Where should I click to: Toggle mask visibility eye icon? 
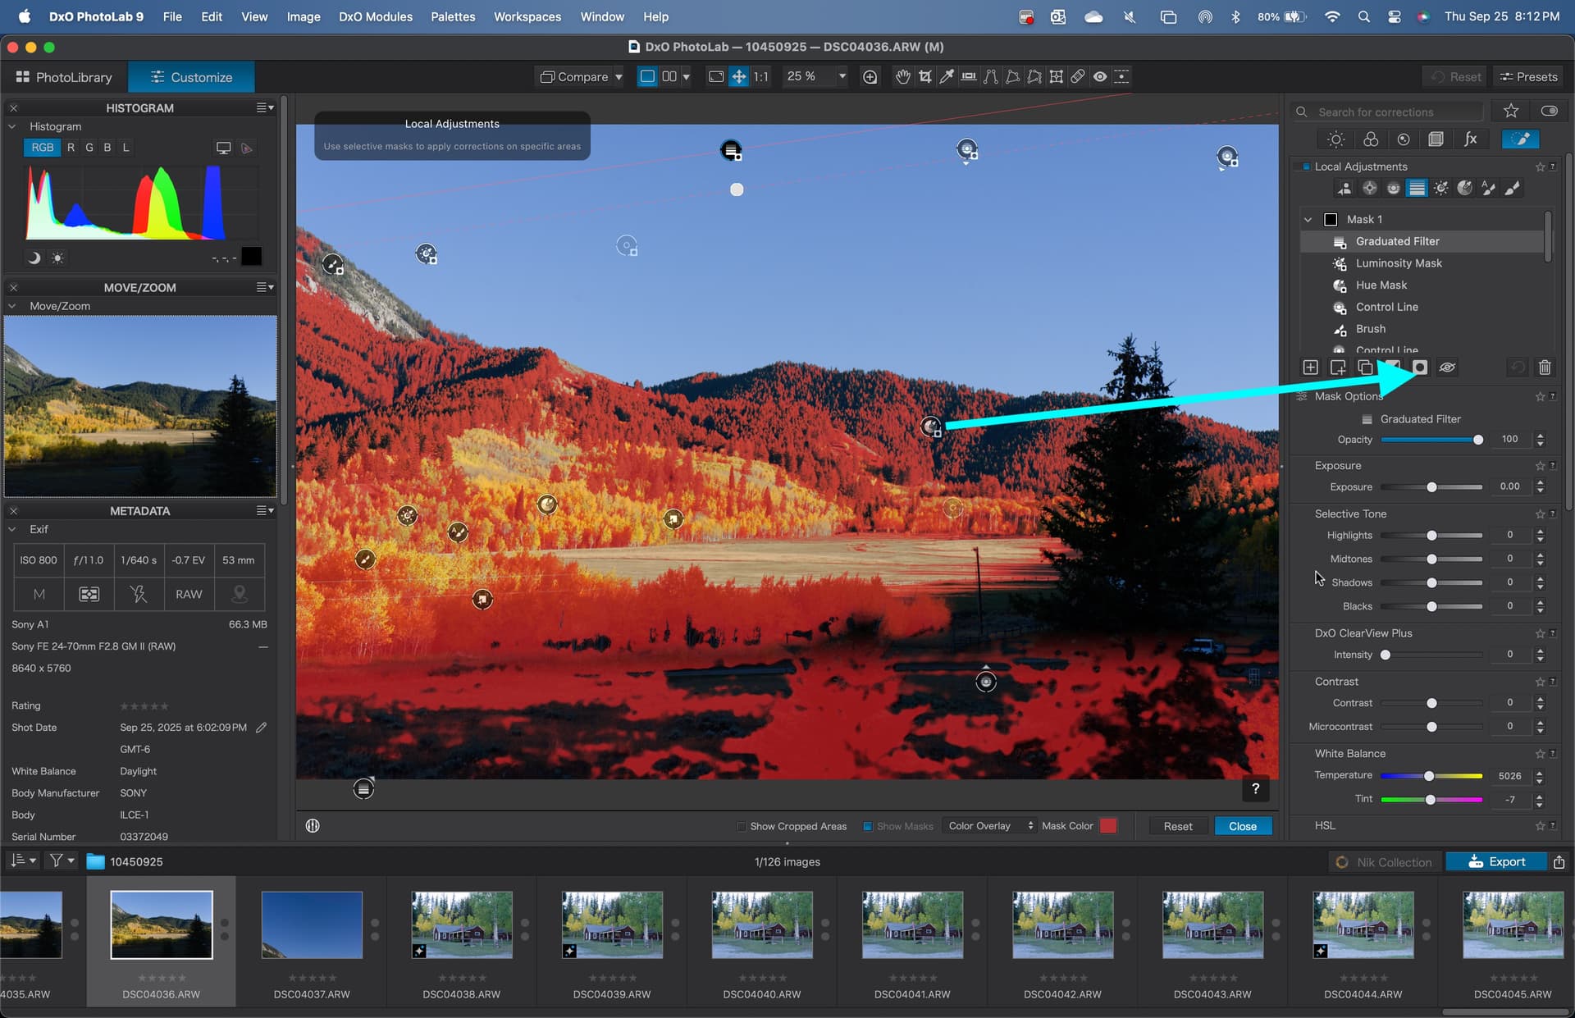(1447, 367)
